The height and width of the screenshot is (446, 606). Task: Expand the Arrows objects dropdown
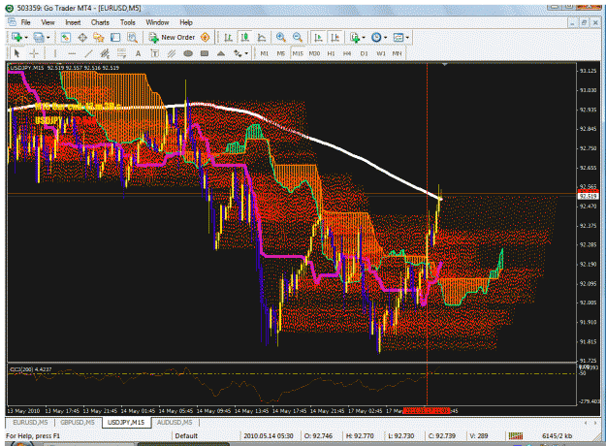tap(246, 53)
